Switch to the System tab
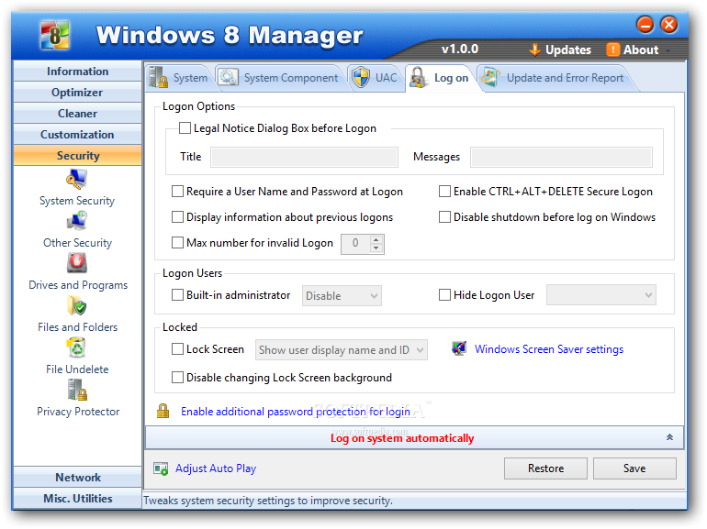This screenshot has width=707, height=529. click(x=178, y=78)
